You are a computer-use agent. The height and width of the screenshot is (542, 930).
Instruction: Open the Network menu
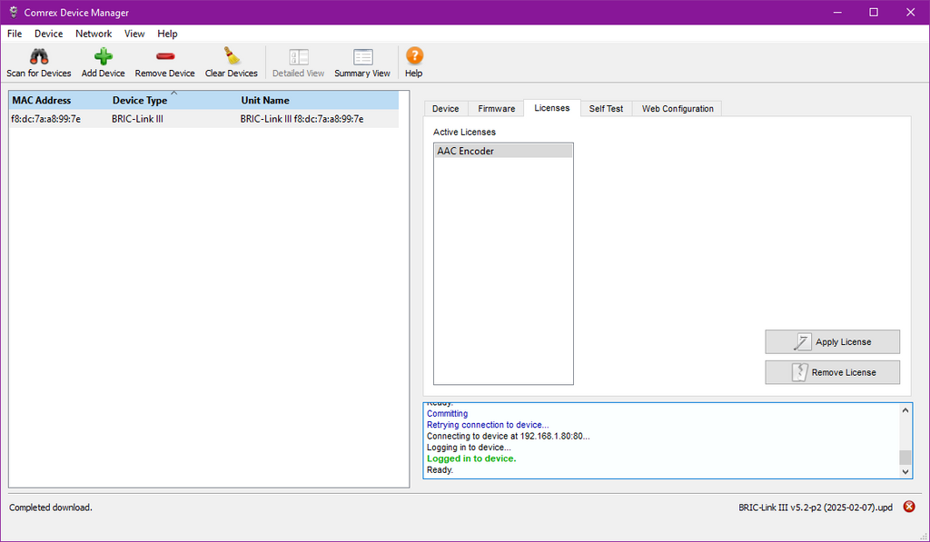tap(94, 34)
